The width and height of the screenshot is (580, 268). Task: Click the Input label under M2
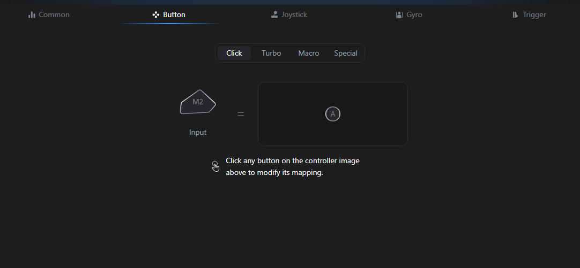198,132
